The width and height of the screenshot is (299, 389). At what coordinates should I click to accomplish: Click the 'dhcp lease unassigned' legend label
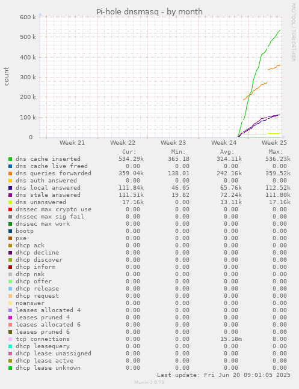(x=54, y=354)
